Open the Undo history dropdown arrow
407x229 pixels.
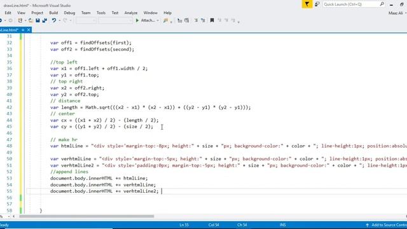pyautogui.click(x=59, y=20)
